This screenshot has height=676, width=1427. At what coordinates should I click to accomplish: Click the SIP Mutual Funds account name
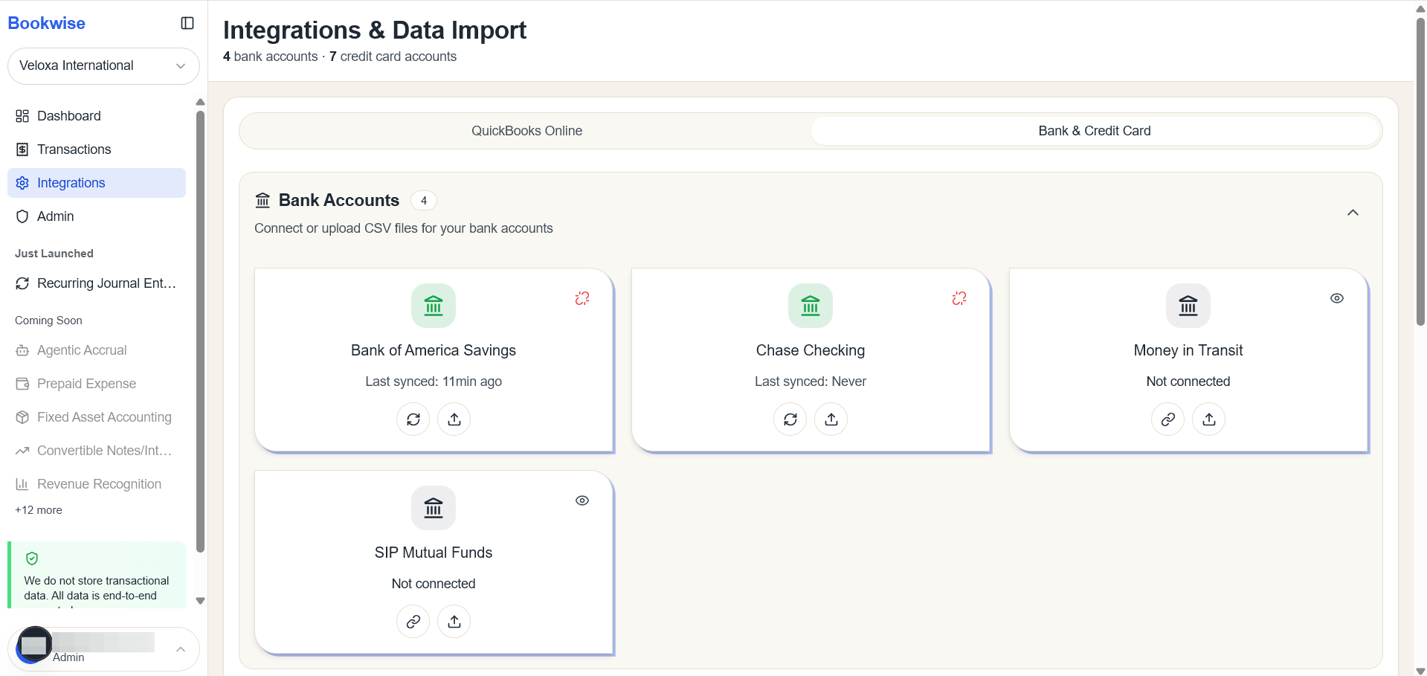click(x=434, y=553)
